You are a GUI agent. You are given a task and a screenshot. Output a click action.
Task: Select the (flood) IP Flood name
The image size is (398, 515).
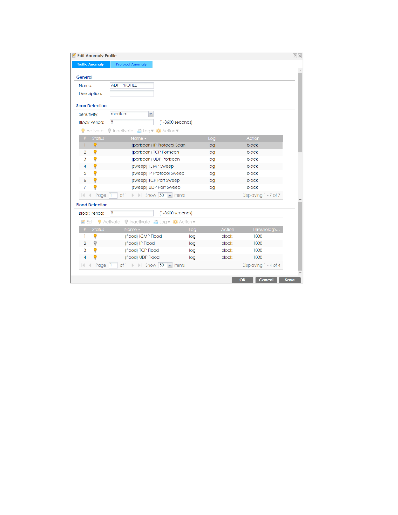pyautogui.click(x=140, y=243)
